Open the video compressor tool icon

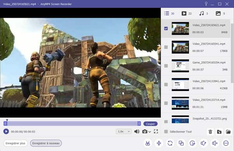[159, 143]
